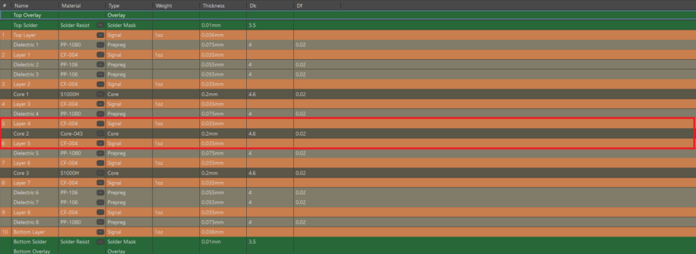Select the Core 3 row

(348, 173)
